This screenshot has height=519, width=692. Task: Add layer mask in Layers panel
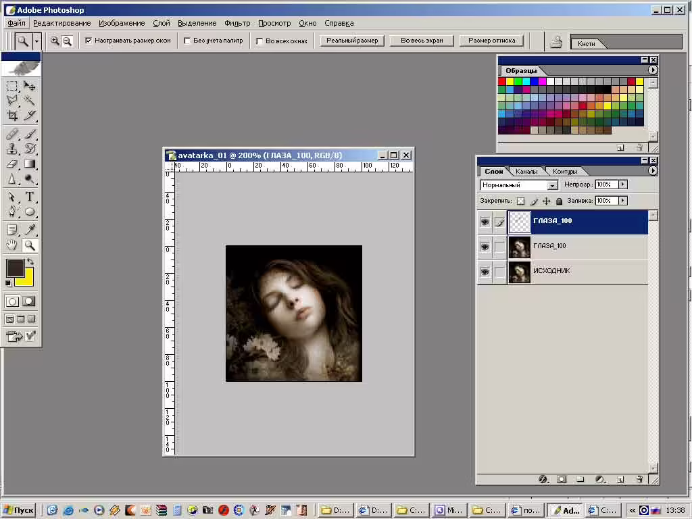[562, 479]
